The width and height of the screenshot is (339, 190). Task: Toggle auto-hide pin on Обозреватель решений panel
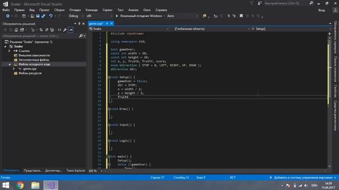click(x=79, y=24)
